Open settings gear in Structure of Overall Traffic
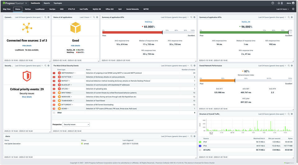Viewport: 298px width, 165px height. click(292, 114)
